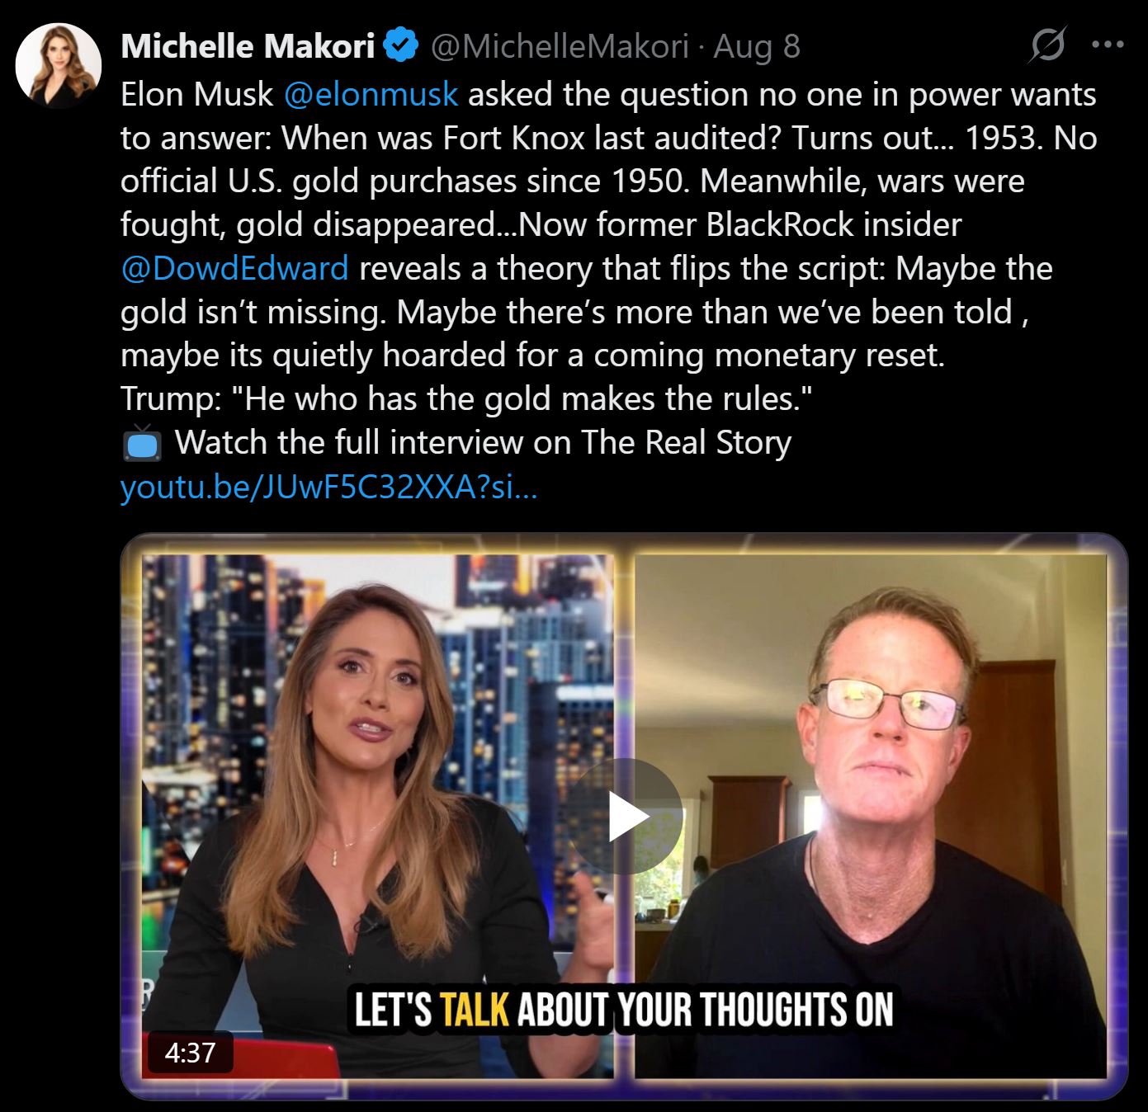The height and width of the screenshot is (1112, 1148).
Task: Click the play button on the video
Action: click(x=625, y=817)
